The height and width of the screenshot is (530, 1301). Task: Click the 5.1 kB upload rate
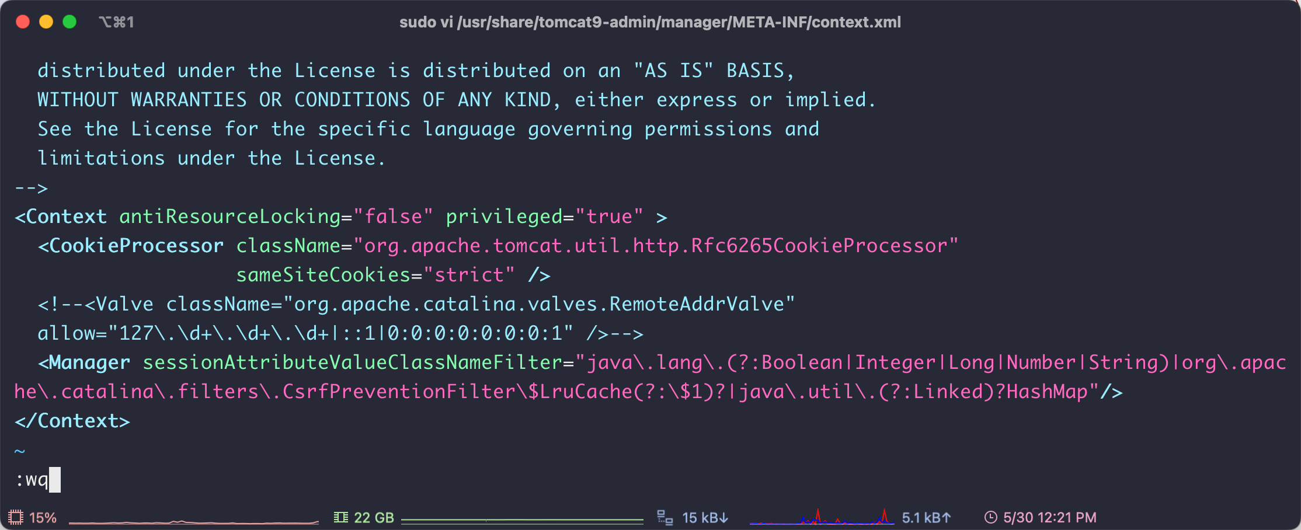tap(926, 518)
